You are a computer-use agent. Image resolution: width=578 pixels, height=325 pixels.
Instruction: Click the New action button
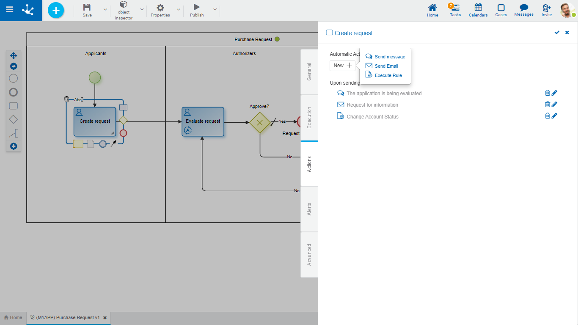coord(342,66)
